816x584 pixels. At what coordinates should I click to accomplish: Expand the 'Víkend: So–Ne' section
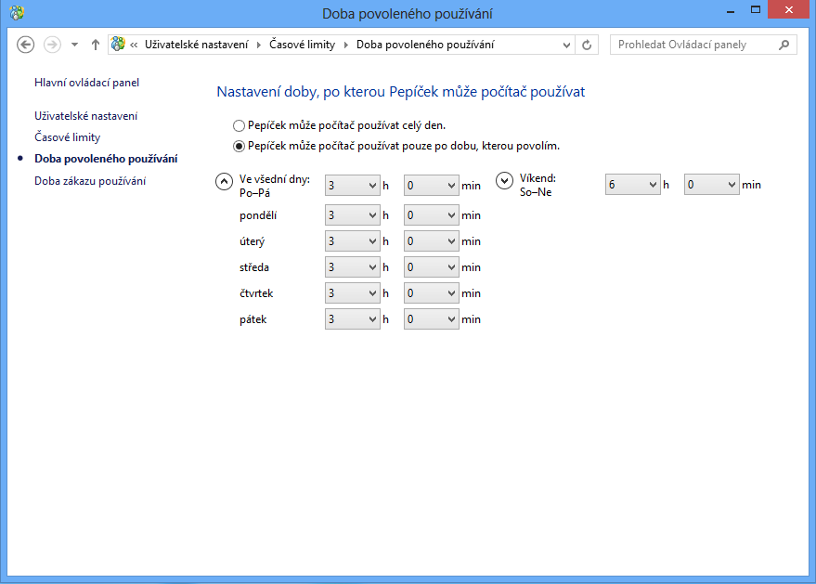click(x=505, y=181)
